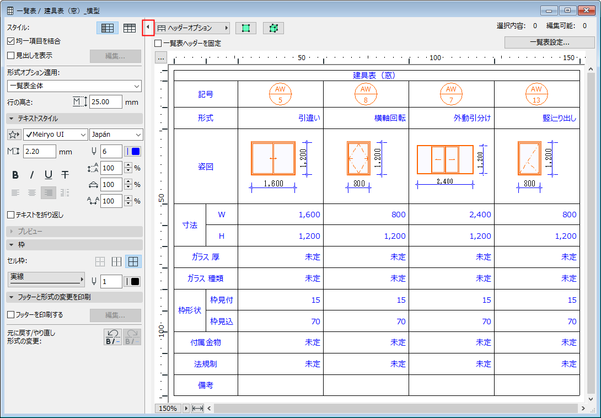Select the merged-cell table style icon
Screen dimensions: 601x418
pos(108,28)
